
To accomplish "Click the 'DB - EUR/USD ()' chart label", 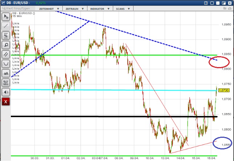I will 24,13.
